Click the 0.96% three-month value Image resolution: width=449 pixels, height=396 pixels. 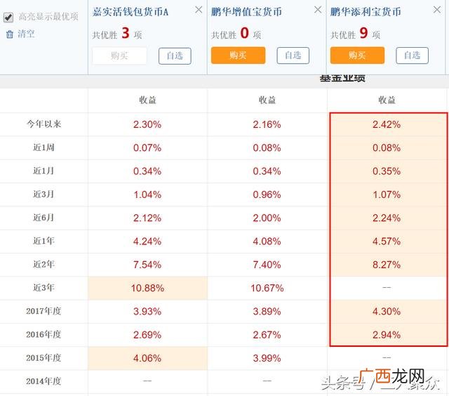click(x=267, y=194)
